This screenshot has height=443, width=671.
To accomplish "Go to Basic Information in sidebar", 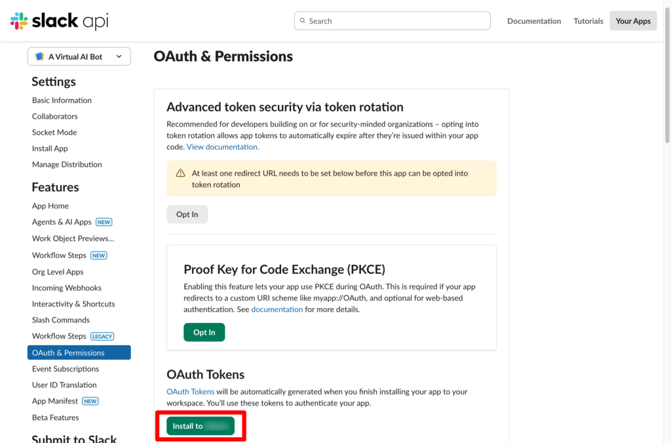I will pos(62,100).
